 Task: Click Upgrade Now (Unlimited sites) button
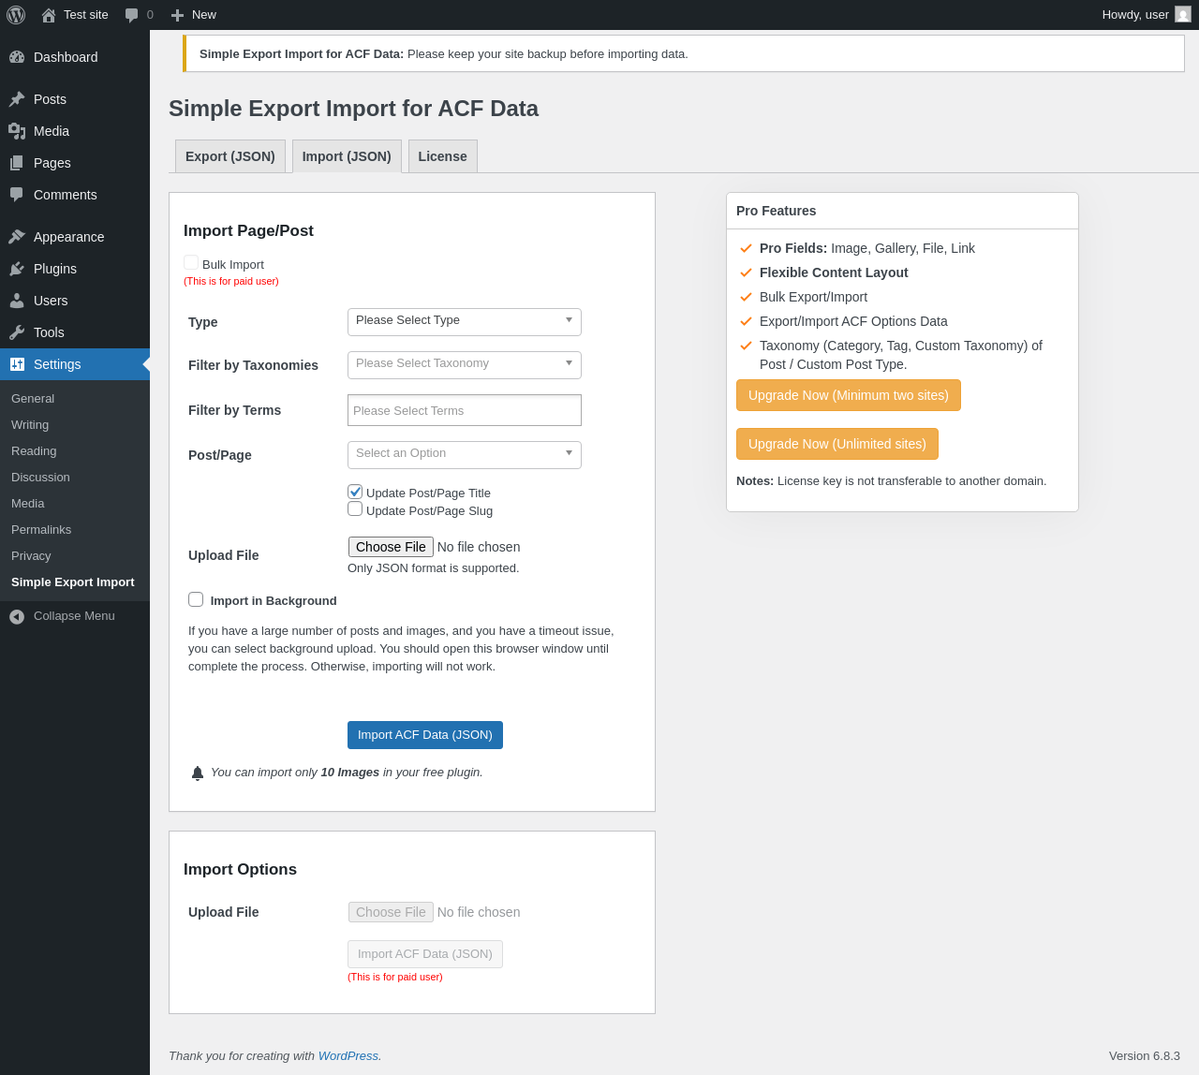pyautogui.click(x=836, y=444)
